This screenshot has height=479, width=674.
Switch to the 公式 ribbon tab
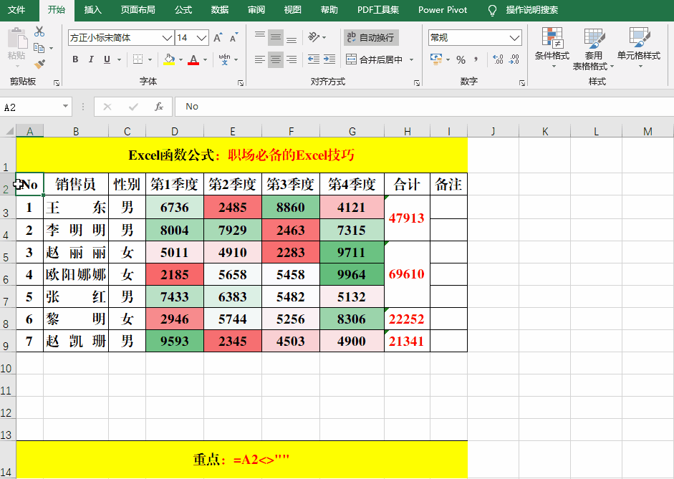183,10
